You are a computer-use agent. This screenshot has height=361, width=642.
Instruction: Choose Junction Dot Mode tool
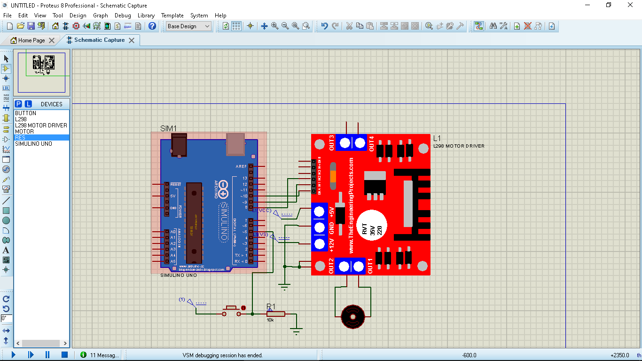[x=6, y=78]
